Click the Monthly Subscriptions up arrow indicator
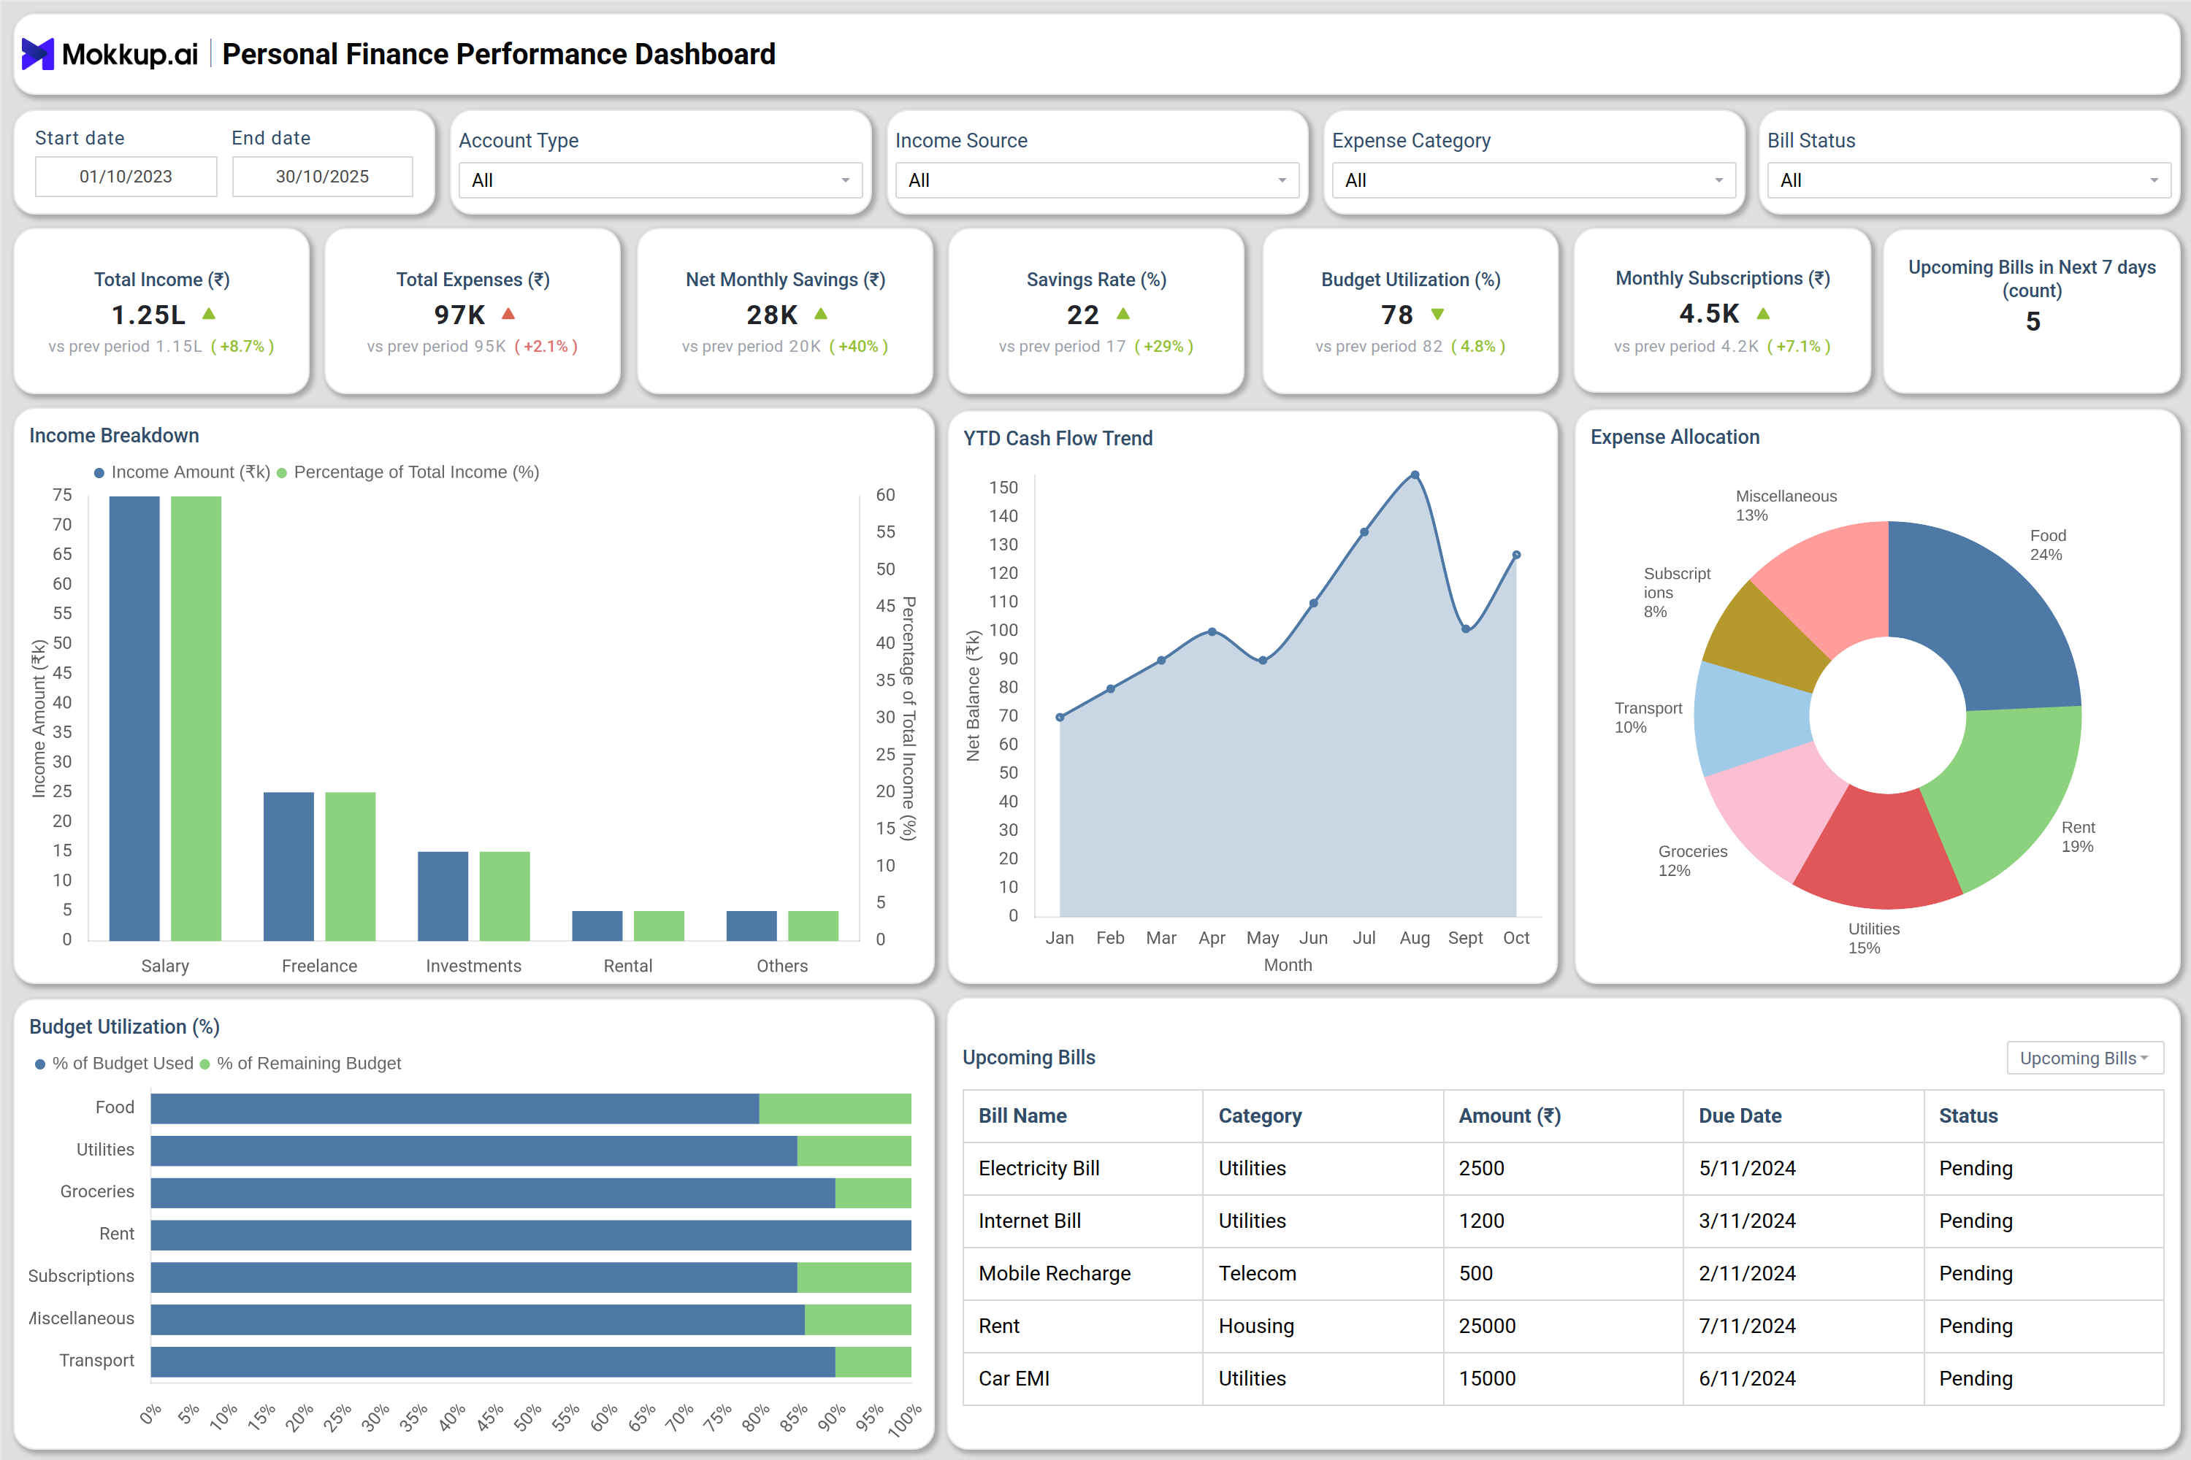 pos(1762,314)
